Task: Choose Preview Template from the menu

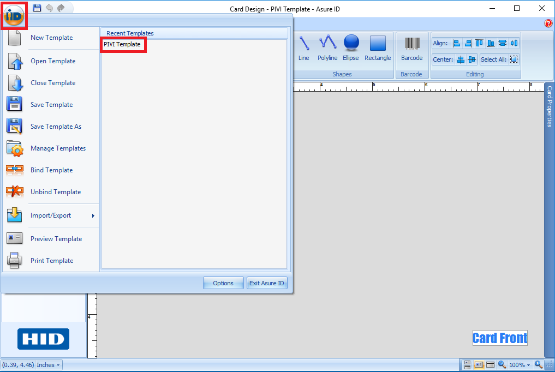Action: [52, 239]
